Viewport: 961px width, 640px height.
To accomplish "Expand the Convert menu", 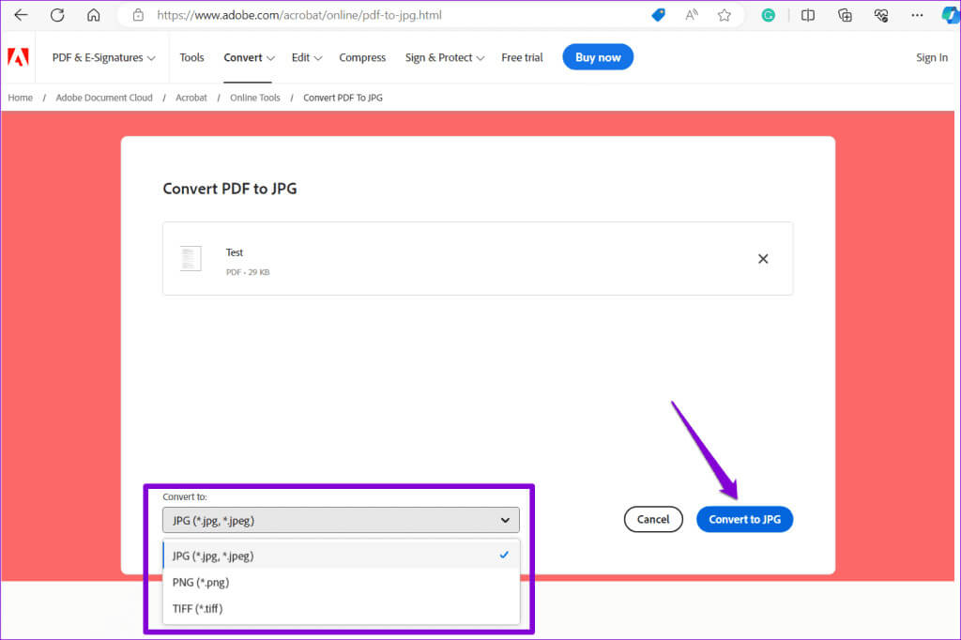I will (249, 57).
